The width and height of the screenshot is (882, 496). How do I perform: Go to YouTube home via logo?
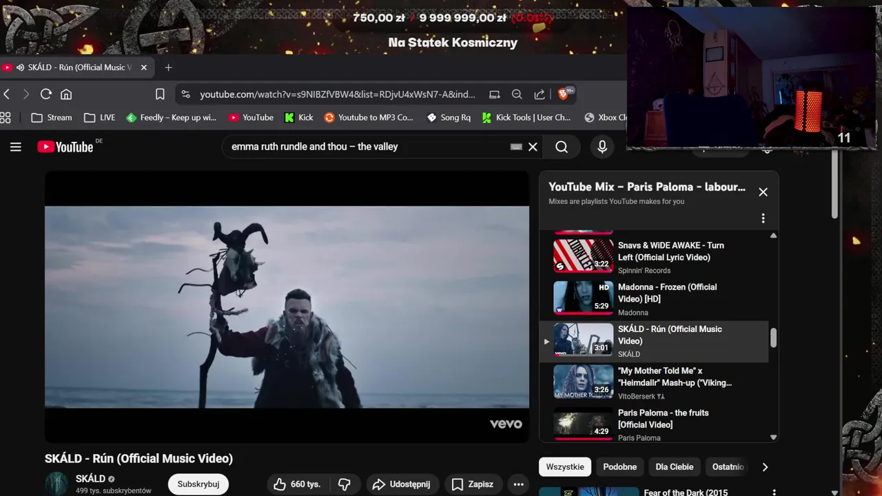(x=65, y=147)
